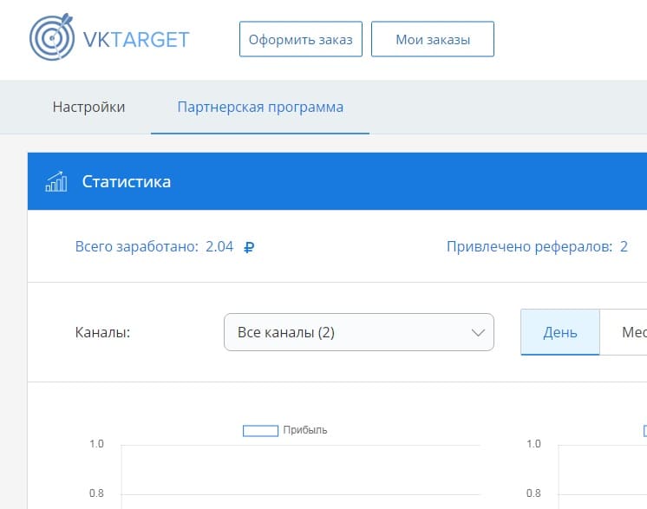Click the Всего заработано: 2.04 value
The height and width of the screenshot is (509, 647).
(154, 246)
